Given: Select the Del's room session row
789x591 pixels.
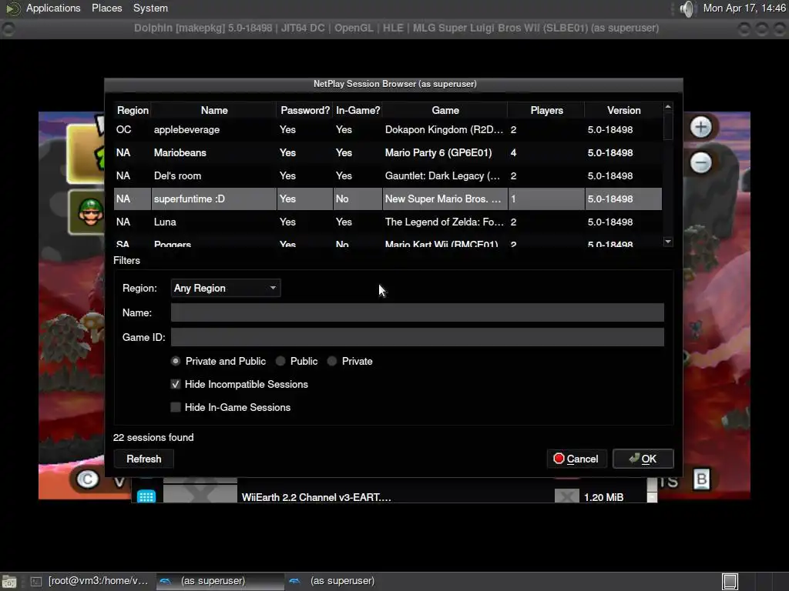Looking at the screenshot, I should click(x=388, y=176).
